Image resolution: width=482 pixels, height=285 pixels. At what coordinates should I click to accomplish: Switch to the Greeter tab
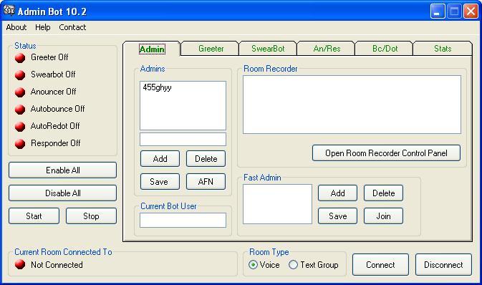point(211,49)
